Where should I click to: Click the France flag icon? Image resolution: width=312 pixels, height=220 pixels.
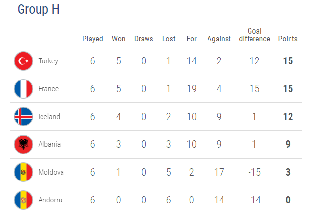[x=23, y=89]
